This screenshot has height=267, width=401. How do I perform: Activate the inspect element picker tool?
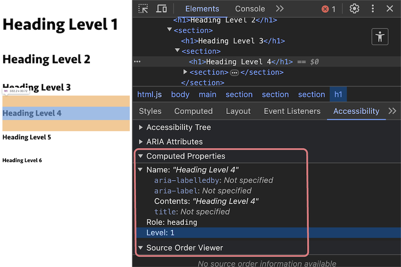(143, 9)
